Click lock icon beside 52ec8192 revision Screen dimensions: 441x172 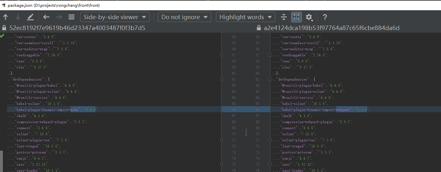pos(4,28)
